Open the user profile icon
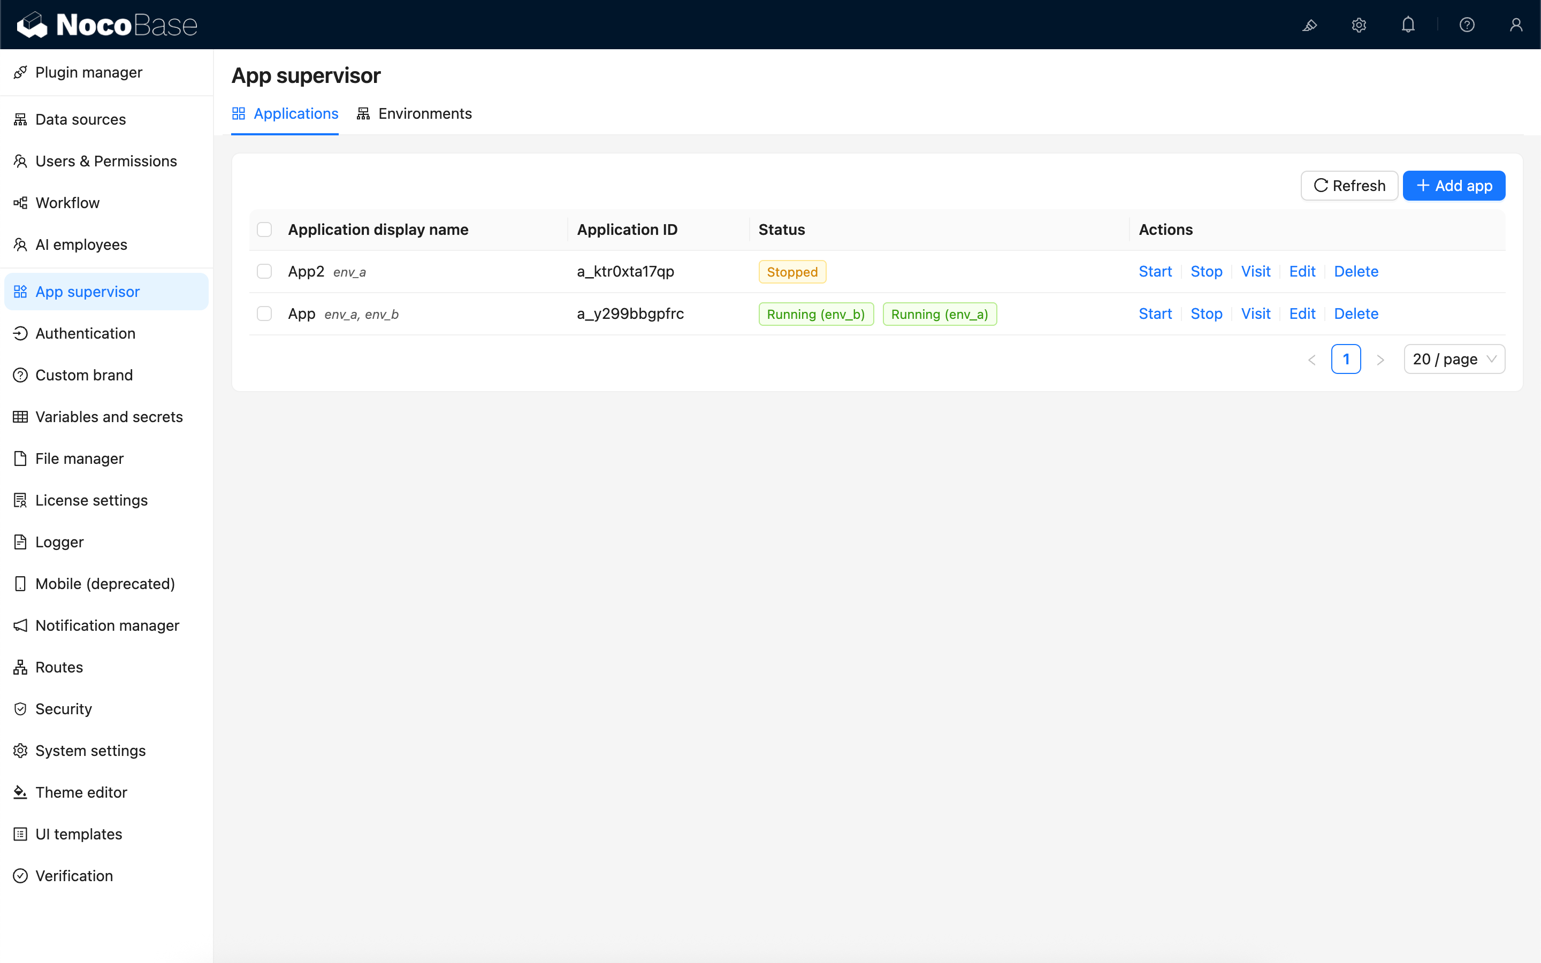This screenshot has width=1541, height=963. (x=1515, y=25)
